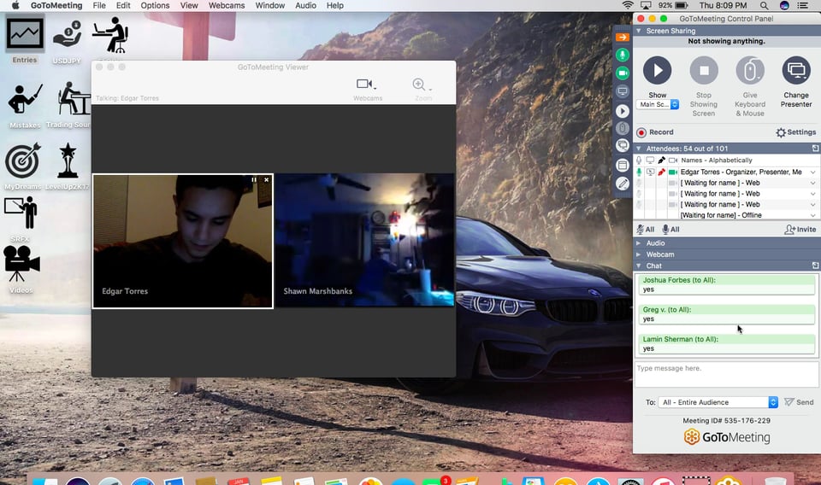This screenshot has height=485, width=821.
Task: Toggle Edgar Torres microphone icon in attendee list
Action: (x=639, y=172)
